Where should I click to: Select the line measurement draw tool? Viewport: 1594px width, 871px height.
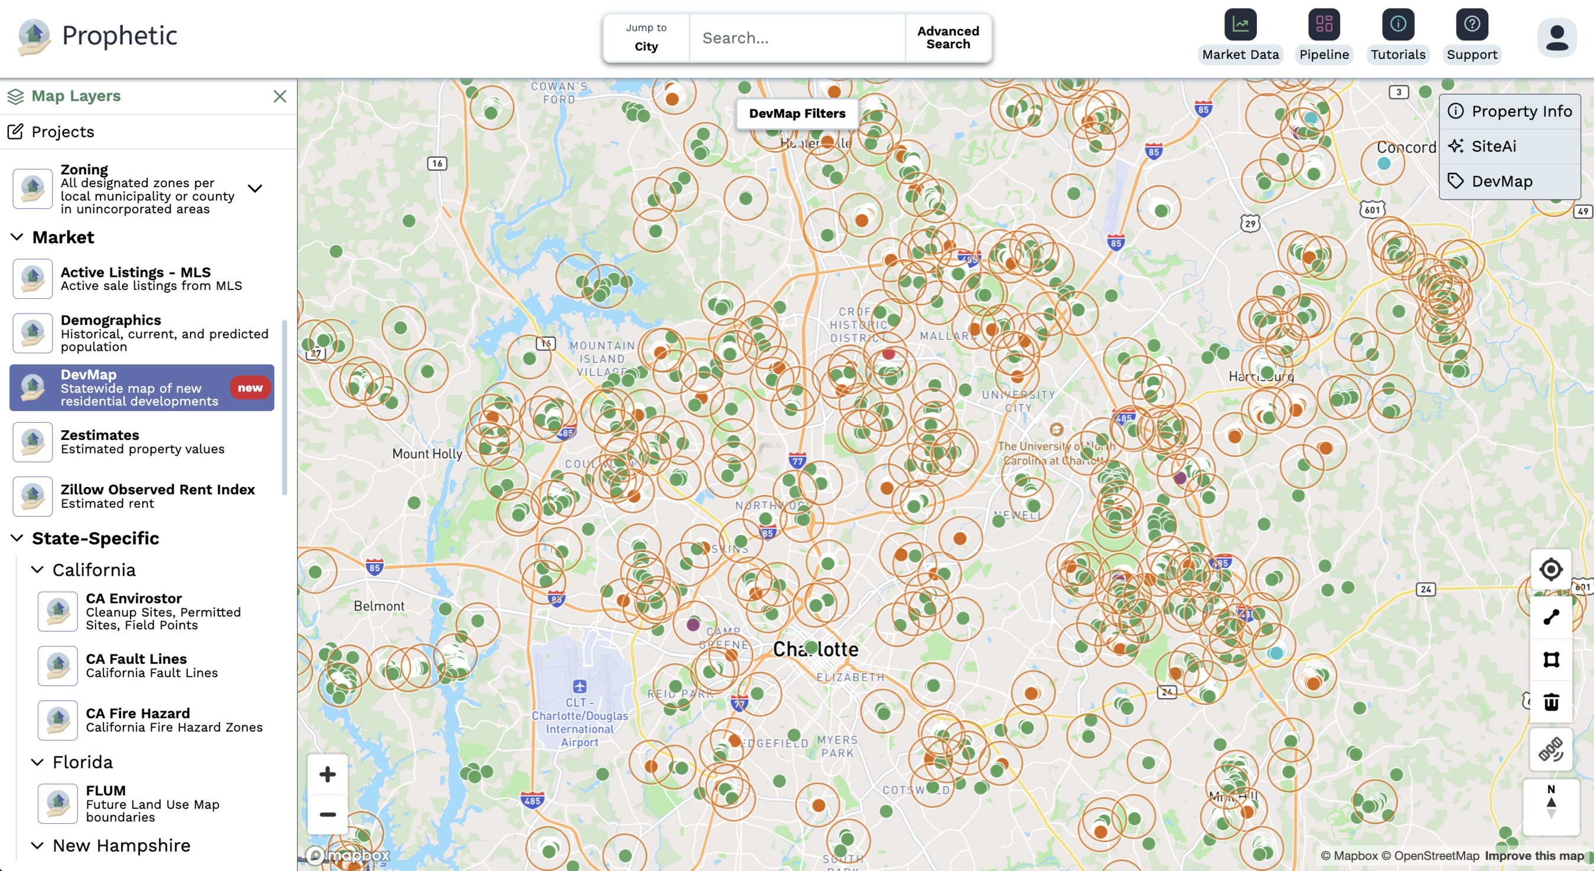click(x=1551, y=617)
